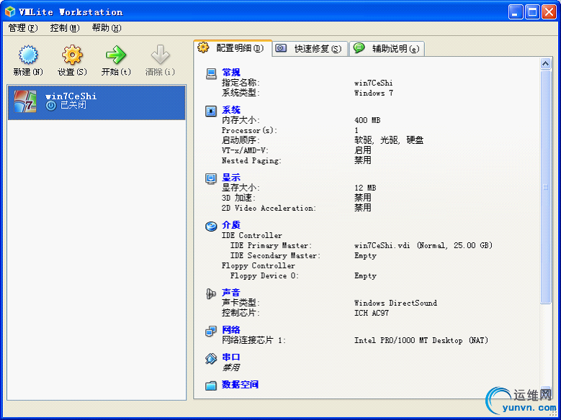Click the 400 MB memory value
Image resolution: width=561 pixels, height=420 pixels.
click(x=367, y=120)
